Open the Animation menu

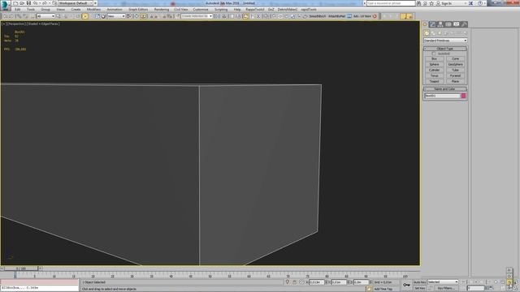point(115,10)
